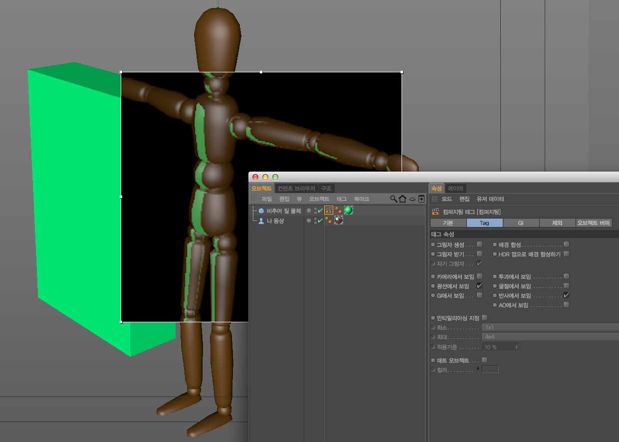Click the figure icon of 나 동상

(x=261, y=221)
